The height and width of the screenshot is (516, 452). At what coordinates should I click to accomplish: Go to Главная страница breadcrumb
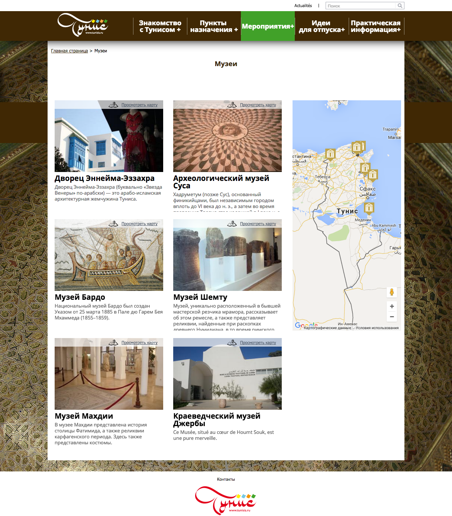coord(70,51)
